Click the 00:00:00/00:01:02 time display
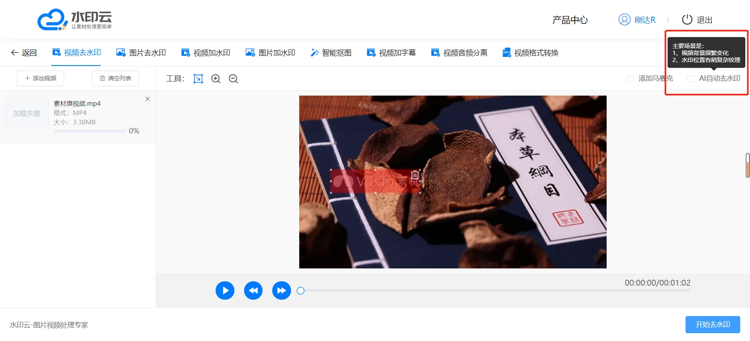The image size is (750, 341). tap(658, 283)
